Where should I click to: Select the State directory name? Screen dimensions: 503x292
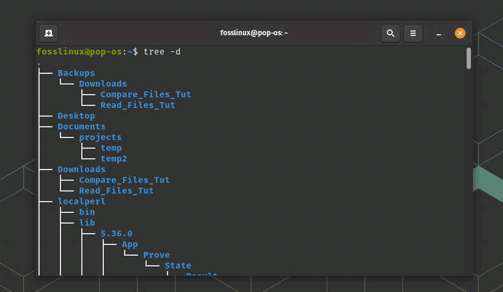click(x=178, y=265)
